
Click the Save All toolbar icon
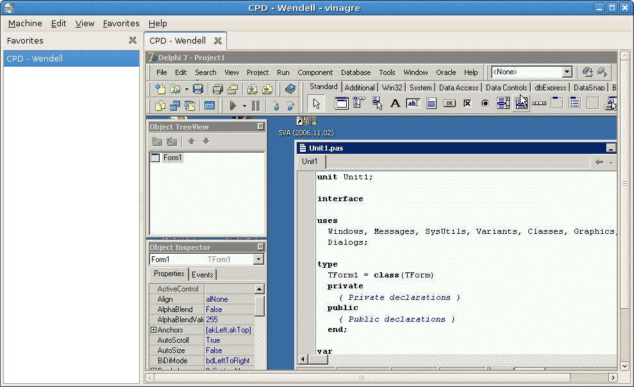point(217,89)
